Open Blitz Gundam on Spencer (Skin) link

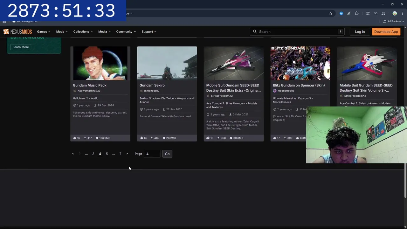click(x=299, y=85)
